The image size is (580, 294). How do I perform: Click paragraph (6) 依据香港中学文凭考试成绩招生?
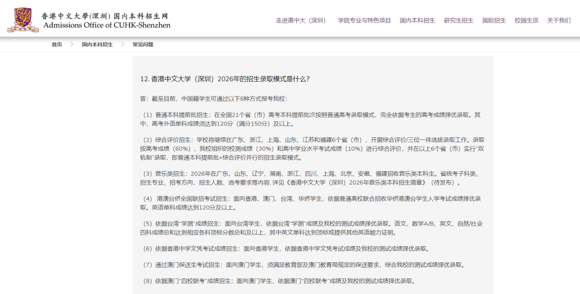pyautogui.click(x=287, y=249)
